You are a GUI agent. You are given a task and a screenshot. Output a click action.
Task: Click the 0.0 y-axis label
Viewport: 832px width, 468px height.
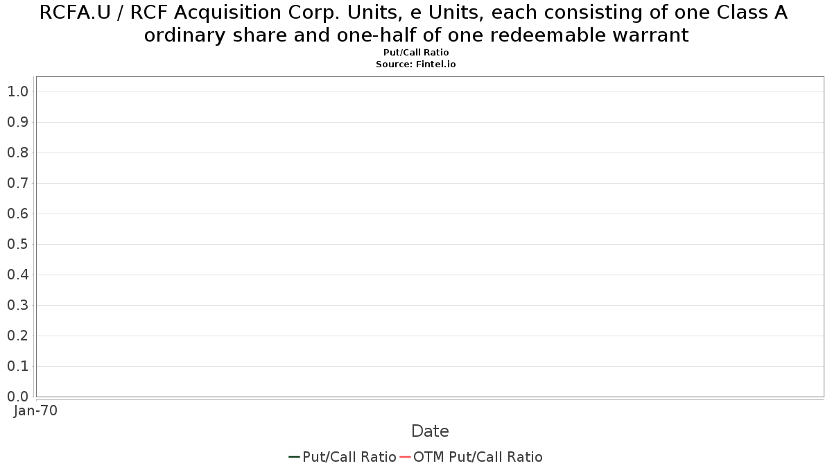[17, 397]
